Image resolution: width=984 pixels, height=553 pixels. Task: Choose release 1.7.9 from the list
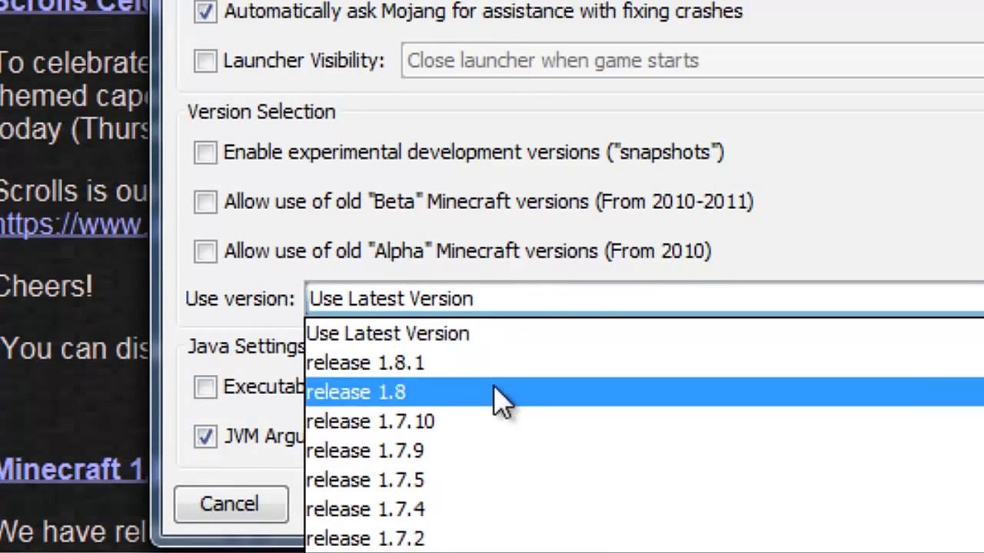tap(365, 450)
